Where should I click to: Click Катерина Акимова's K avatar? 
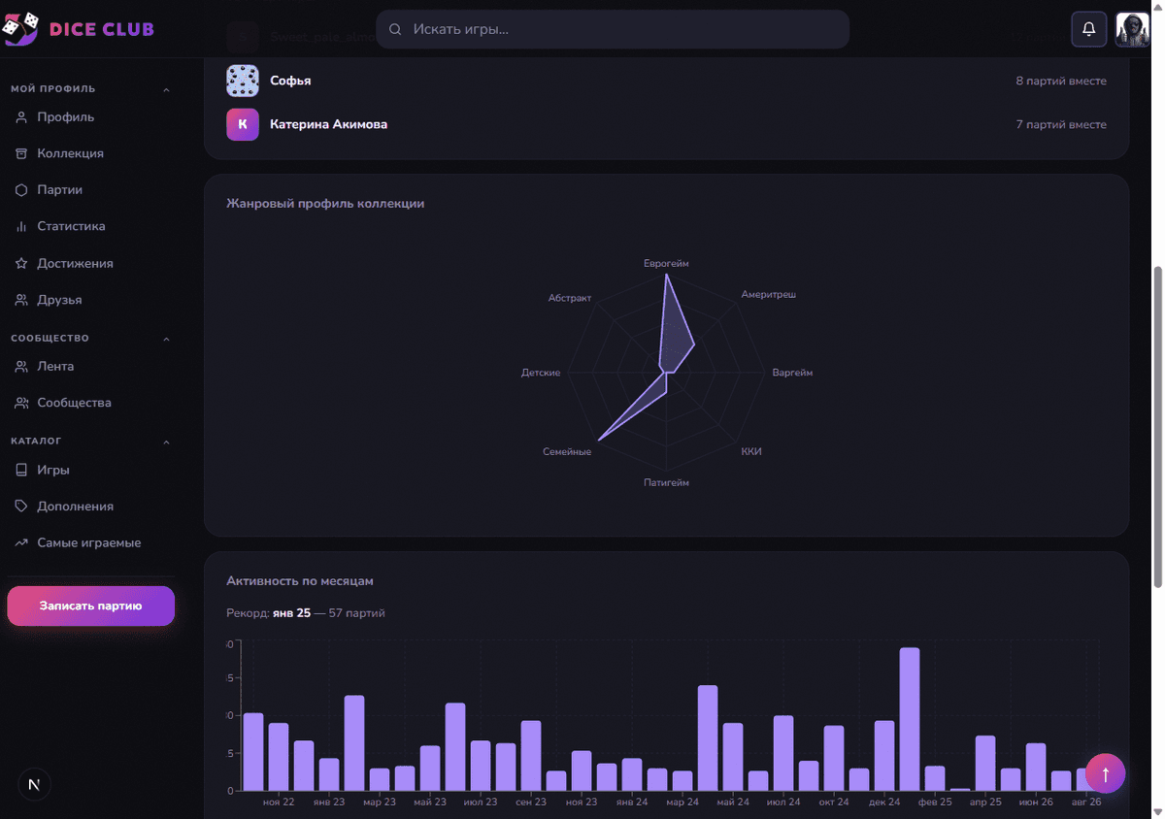click(243, 124)
